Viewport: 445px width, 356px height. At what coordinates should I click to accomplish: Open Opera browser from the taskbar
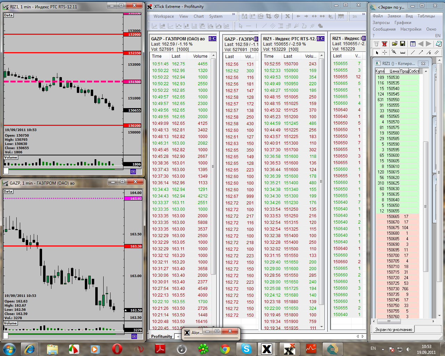click(x=117, y=349)
